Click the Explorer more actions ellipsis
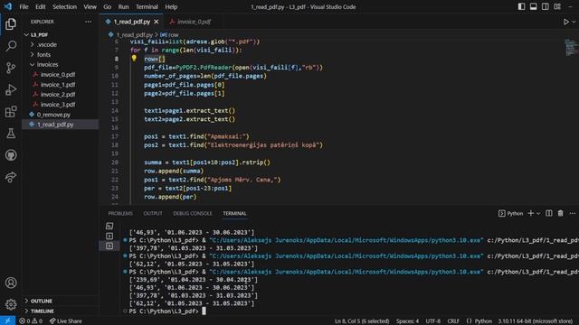Image resolution: width=579 pixels, height=325 pixels. click(x=88, y=22)
